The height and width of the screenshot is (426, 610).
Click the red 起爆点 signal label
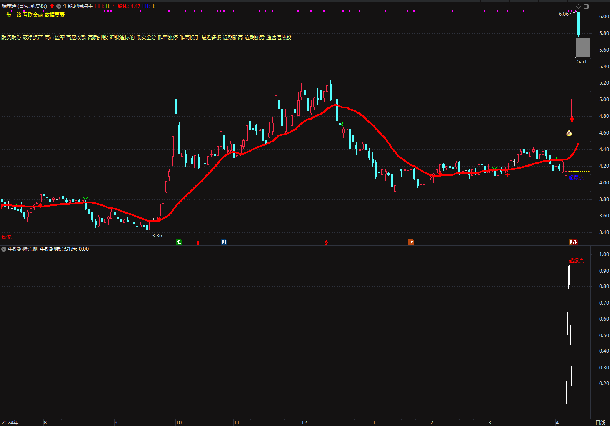[x=577, y=261]
